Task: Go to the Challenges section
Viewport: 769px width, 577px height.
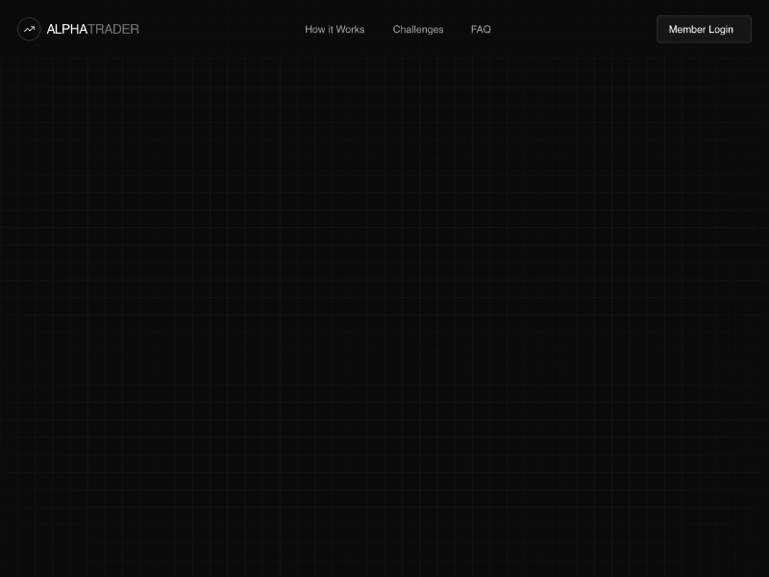Action: point(418,29)
